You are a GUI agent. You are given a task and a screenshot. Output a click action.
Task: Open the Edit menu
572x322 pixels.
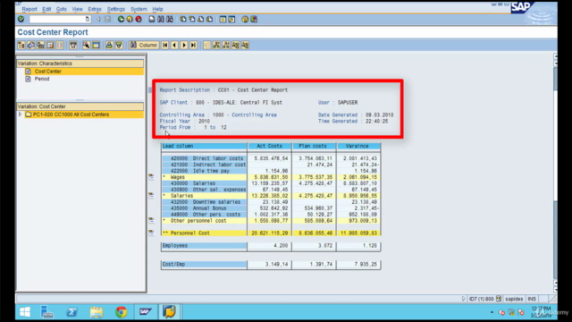click(46, 9)
